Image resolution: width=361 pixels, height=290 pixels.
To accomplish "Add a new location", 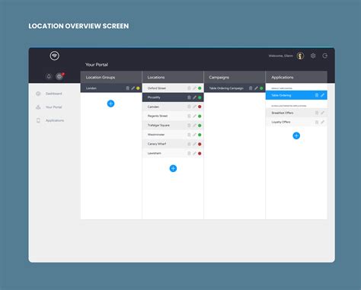I will [x=173, y=168].
